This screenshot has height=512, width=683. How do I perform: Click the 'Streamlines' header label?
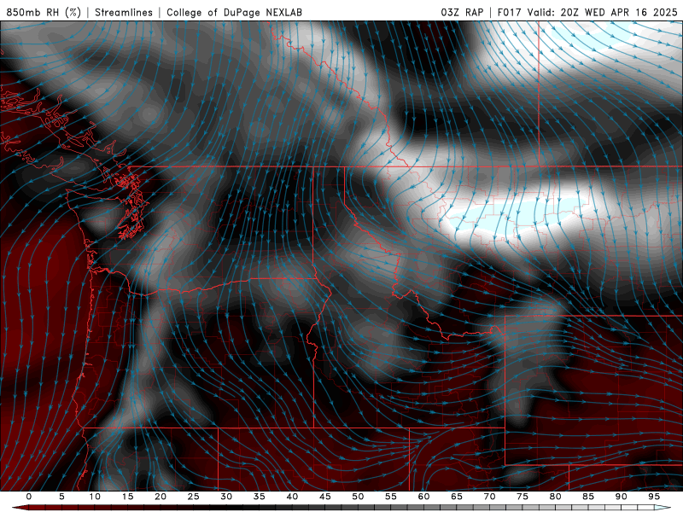coord(124,12)
